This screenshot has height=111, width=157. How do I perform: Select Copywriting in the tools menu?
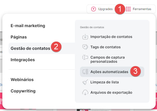tap(23, 91)
